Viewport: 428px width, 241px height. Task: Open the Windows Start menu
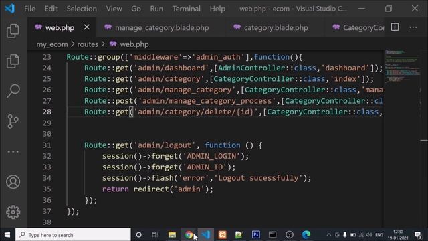point(7,235)
